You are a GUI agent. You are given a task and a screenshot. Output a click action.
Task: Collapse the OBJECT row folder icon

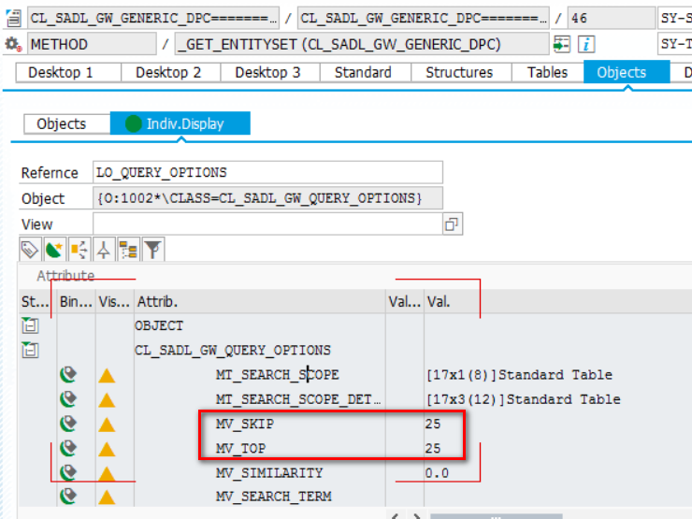coord(30,325)
